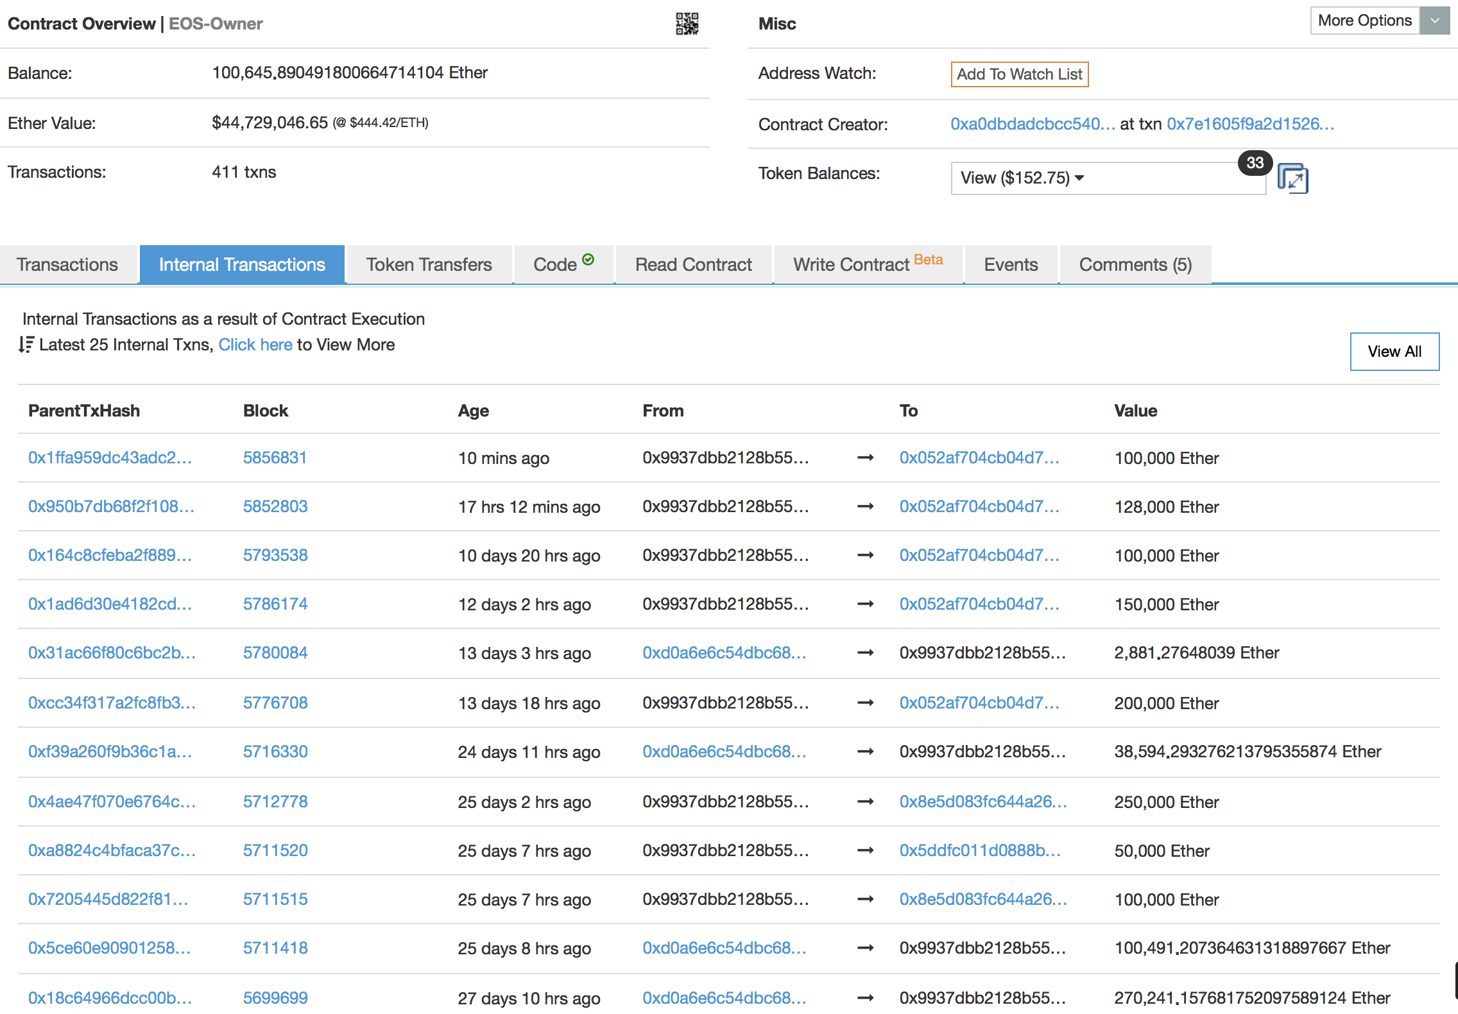Screen dimensions: 1458x1014
Task: Switch to the Events tab
Action: pyautogui.click(x=1011, y=264)
